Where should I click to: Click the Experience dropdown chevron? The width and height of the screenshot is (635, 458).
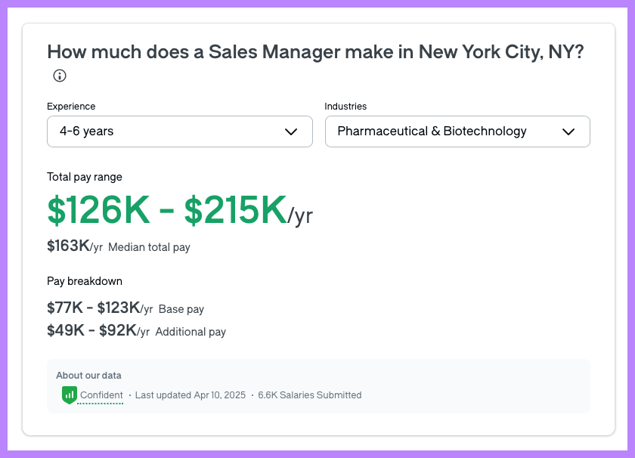click(x=290, y=132)
